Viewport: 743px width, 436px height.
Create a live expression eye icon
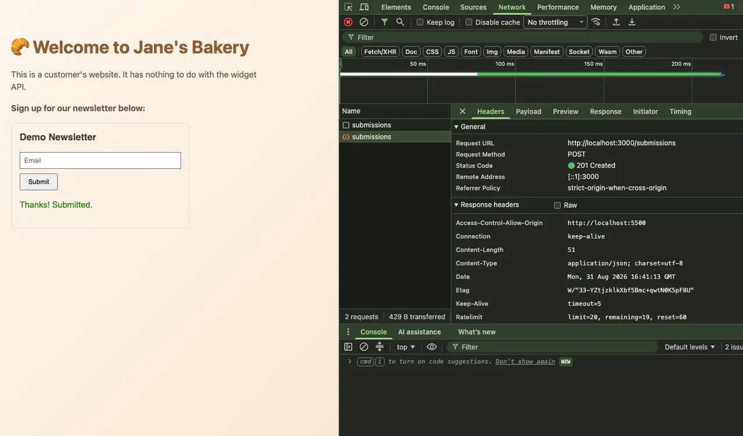pos(432,347)
